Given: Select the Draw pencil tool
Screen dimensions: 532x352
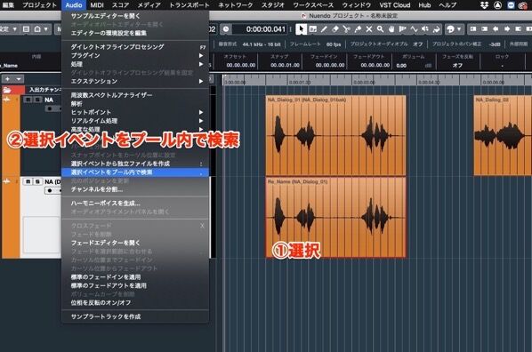Looking at the screenshot, I should coord(324,29).
